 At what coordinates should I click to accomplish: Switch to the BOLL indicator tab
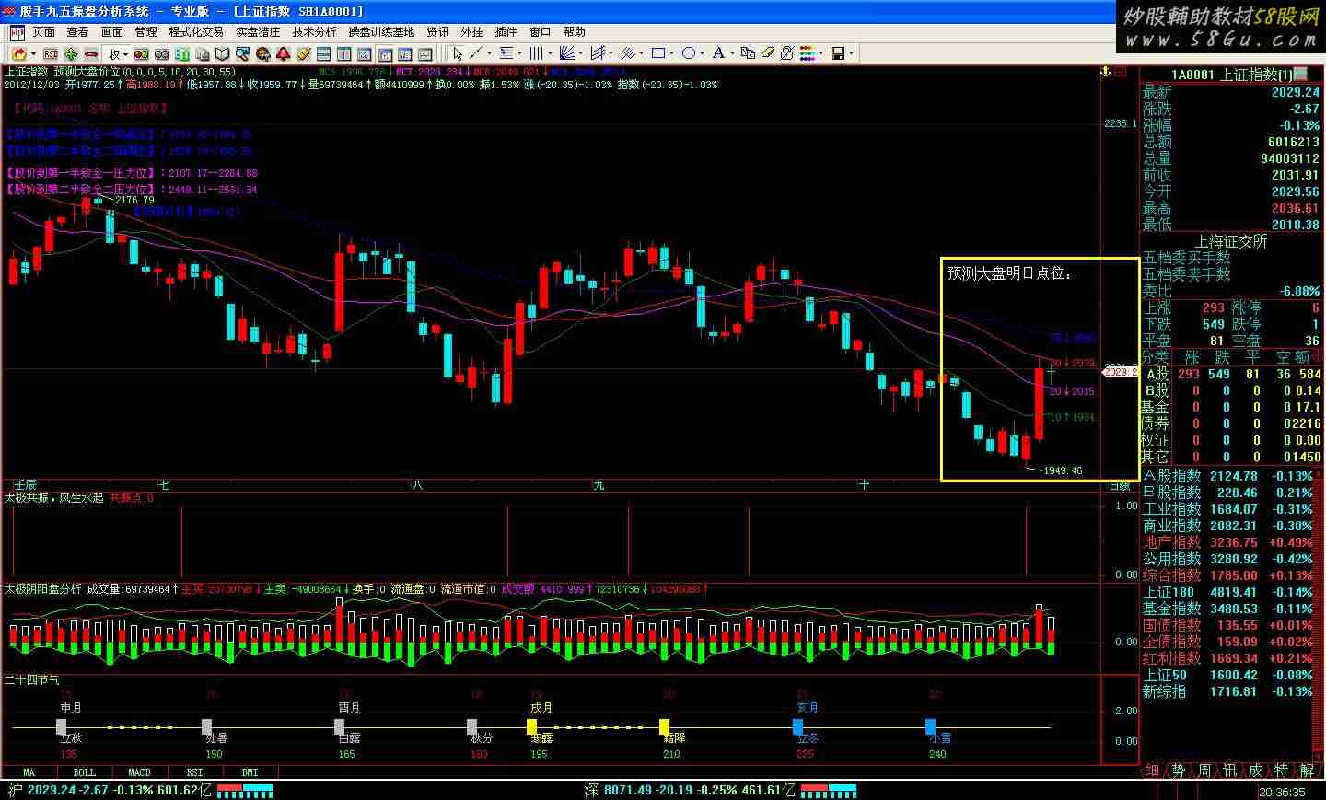pos(84,771)
